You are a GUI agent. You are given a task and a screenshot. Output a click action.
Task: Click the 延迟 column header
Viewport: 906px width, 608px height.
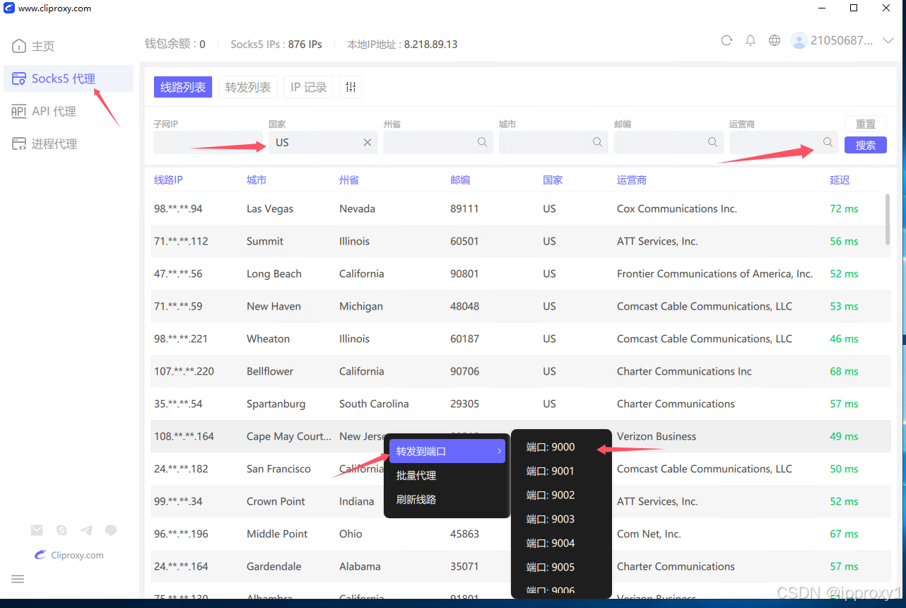(x=840, y=180)
